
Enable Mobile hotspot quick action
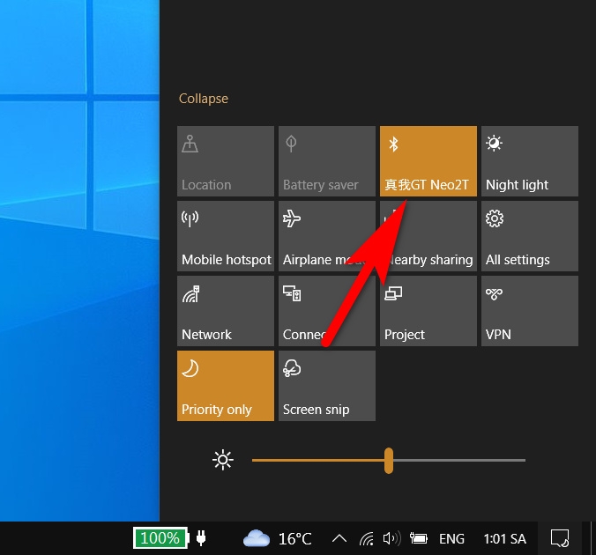[x=226, y=236]
